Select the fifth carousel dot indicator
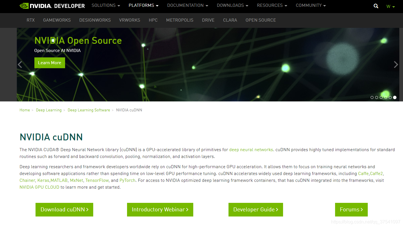Viewport: 403px width, 227px height. pyautogui.click(x=390, y=97)
